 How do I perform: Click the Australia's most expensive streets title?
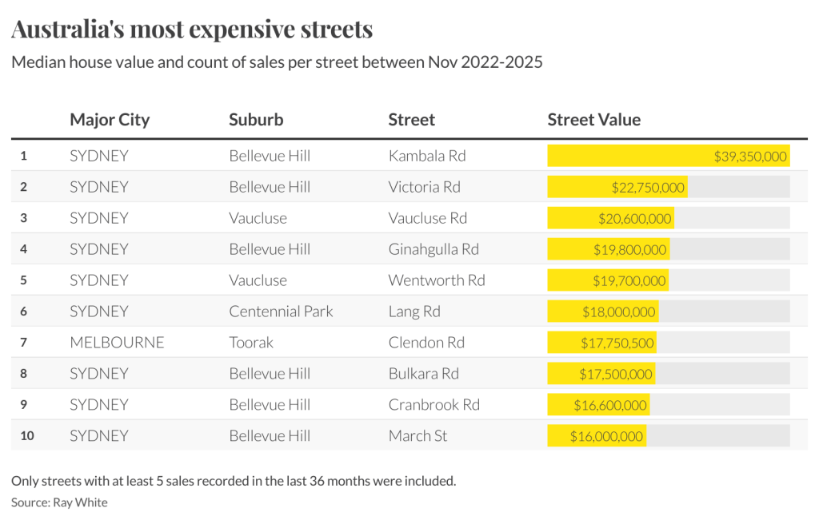click(192, 30)
